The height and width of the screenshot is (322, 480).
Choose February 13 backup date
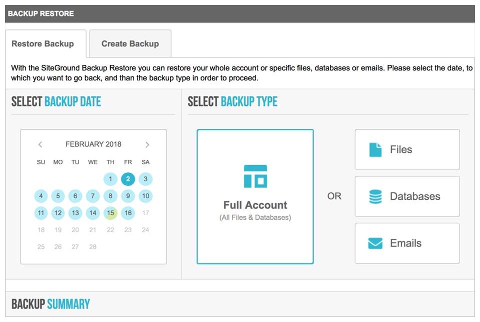click(x=75, y=213)
